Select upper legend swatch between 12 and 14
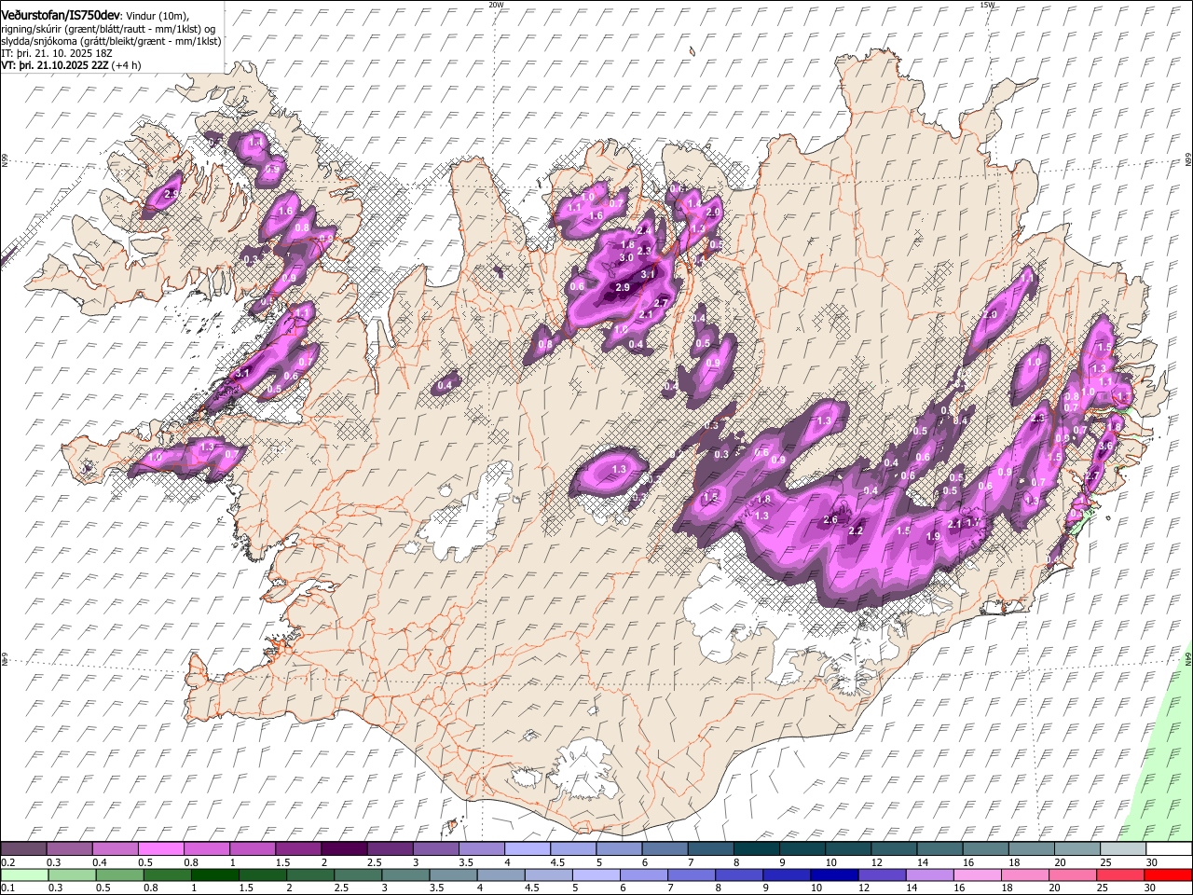The height and width of the screenshot is (895, 1193). tap(894, 849)
